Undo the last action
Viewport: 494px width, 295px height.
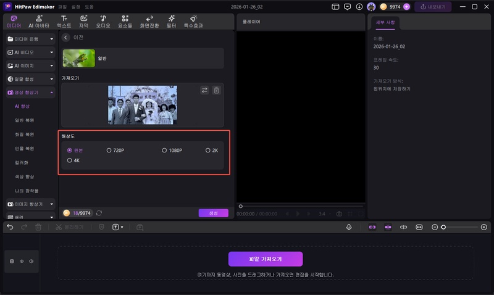coord(10,227)
